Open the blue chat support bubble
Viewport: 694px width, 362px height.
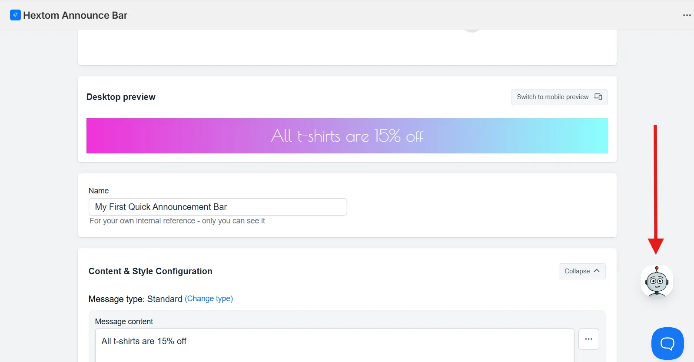pos(667,343)
